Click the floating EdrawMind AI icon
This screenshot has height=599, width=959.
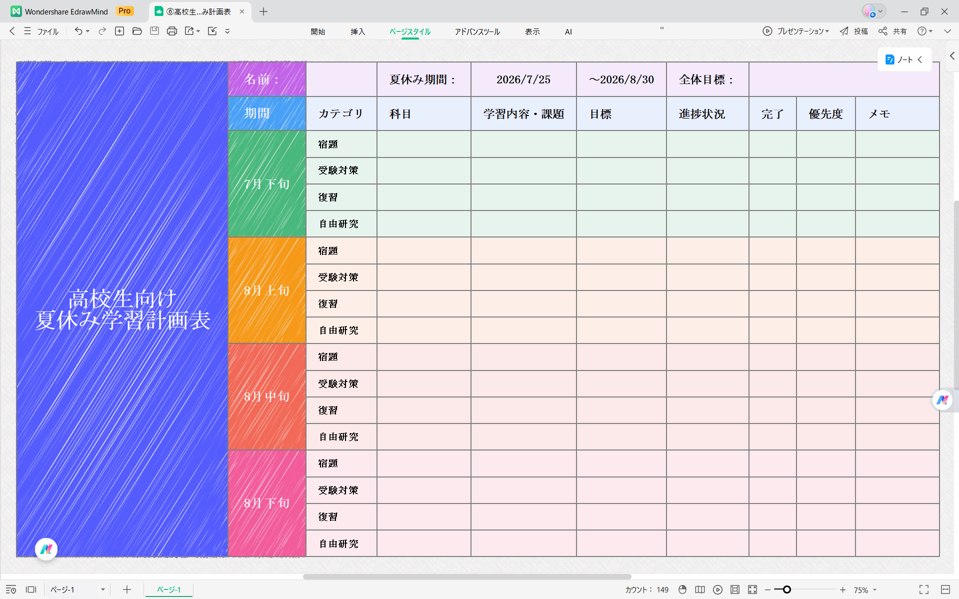click(942, 400)
